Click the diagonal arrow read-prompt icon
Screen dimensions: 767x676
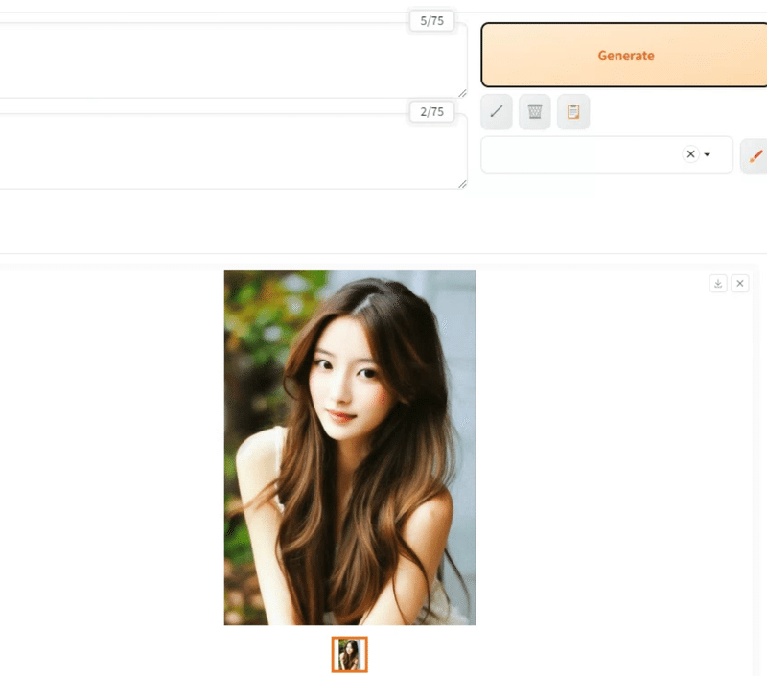(x=497, y=112)
